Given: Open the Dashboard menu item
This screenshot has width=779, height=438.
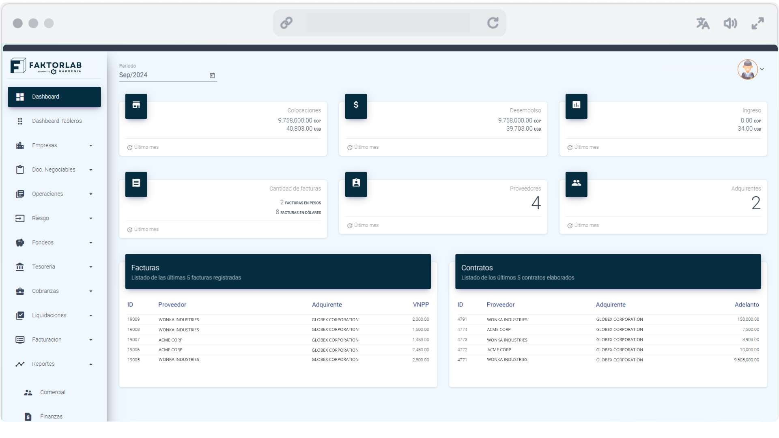Looking at the screenshot, I should click(x=54, y=97).
